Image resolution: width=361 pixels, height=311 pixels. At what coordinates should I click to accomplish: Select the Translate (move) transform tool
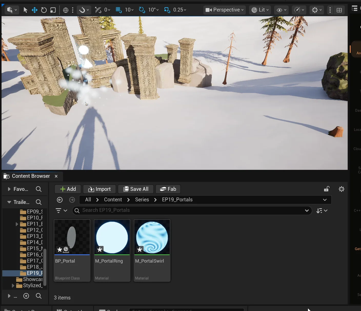pos(34,10)
